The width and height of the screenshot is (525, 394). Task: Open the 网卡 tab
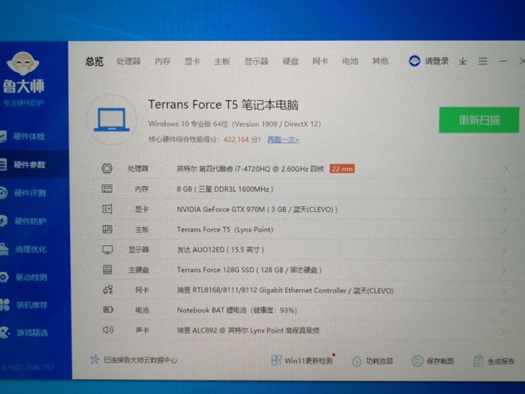[320, 61]
